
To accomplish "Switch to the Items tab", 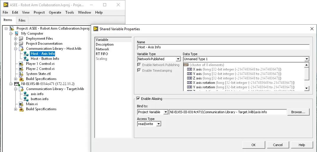I will pos(8,20).
